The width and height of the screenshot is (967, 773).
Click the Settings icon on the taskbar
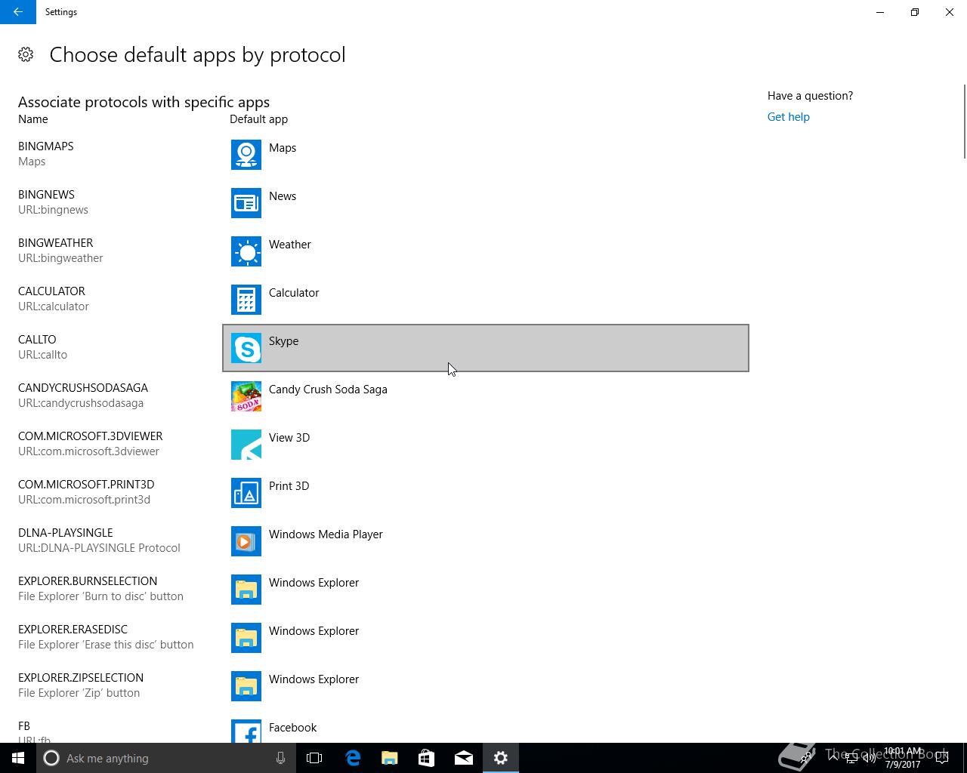pyautogui.click(x=501, y=758)
